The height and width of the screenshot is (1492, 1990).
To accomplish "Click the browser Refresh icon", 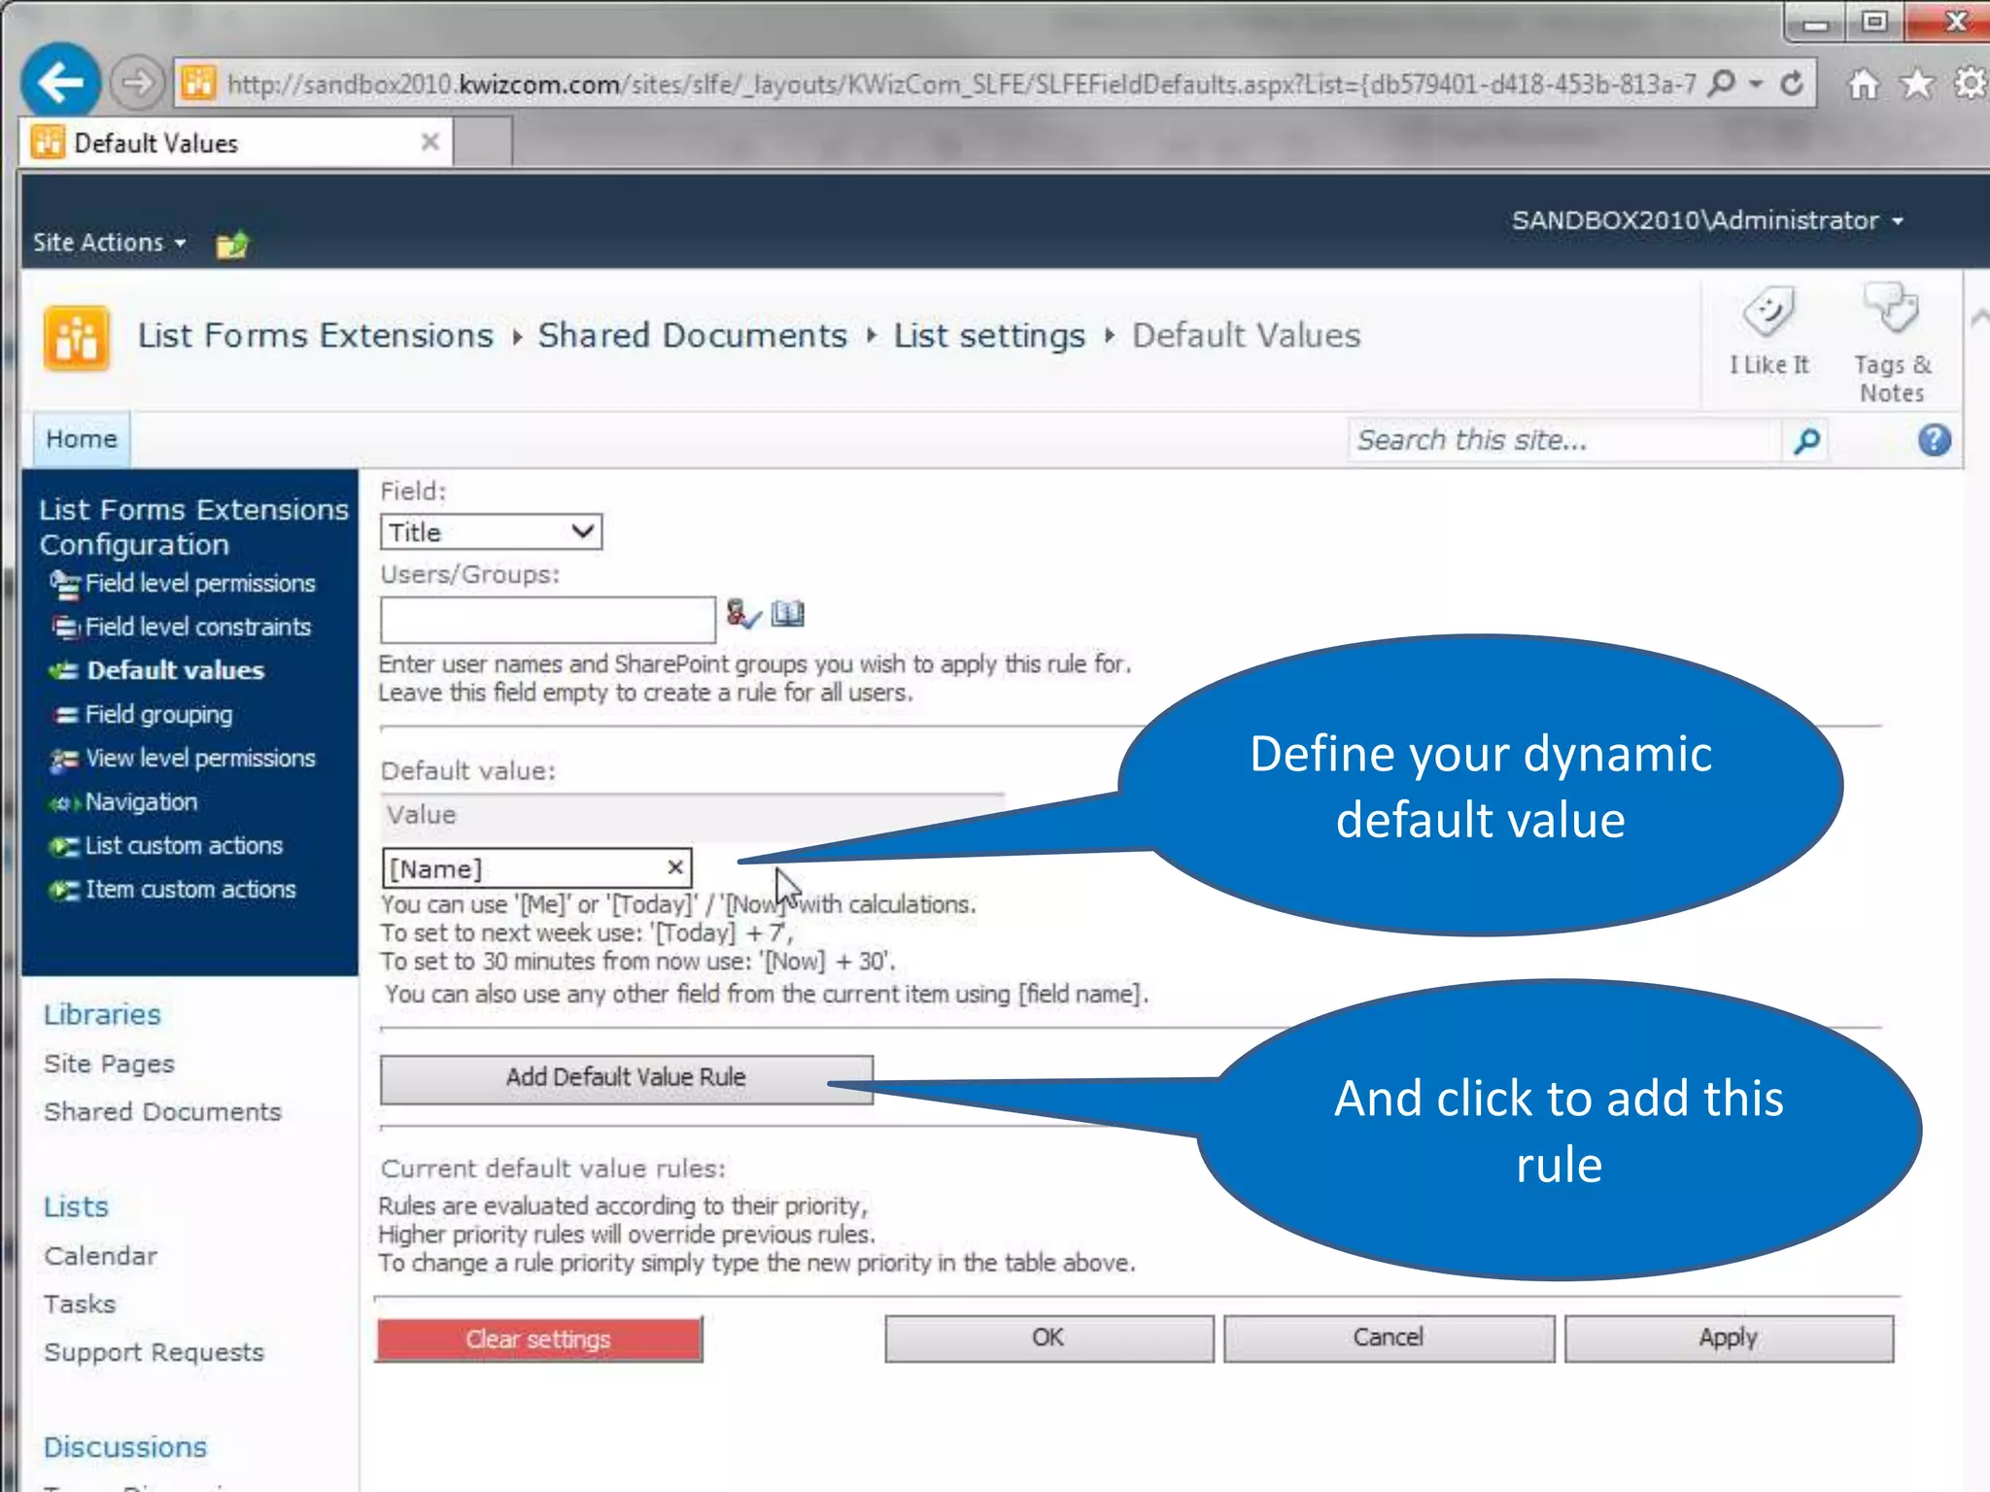I will 1793,84.
